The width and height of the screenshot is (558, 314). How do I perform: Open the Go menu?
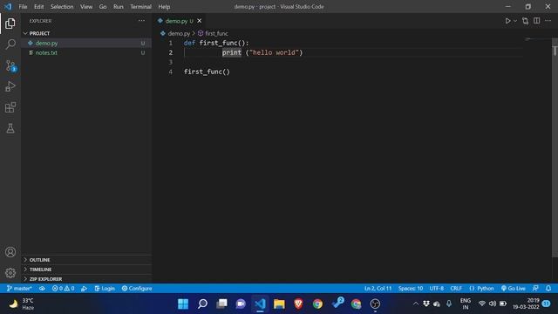[x=103, y=7]
